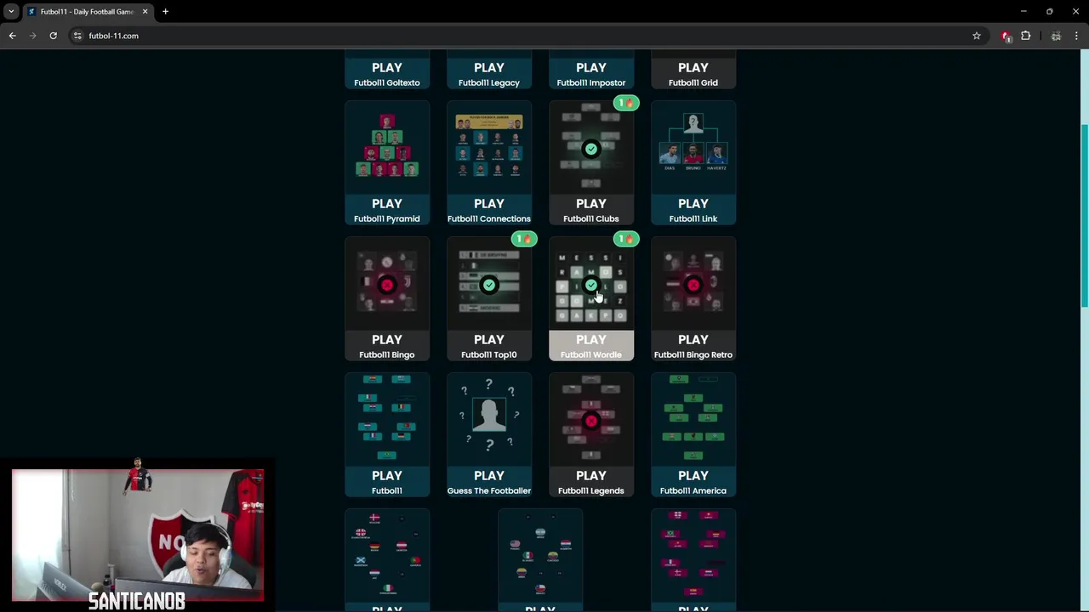Open the Futbol11 Pyramid thumbnail
The image size is (1089, 612).
click(387, 147)
